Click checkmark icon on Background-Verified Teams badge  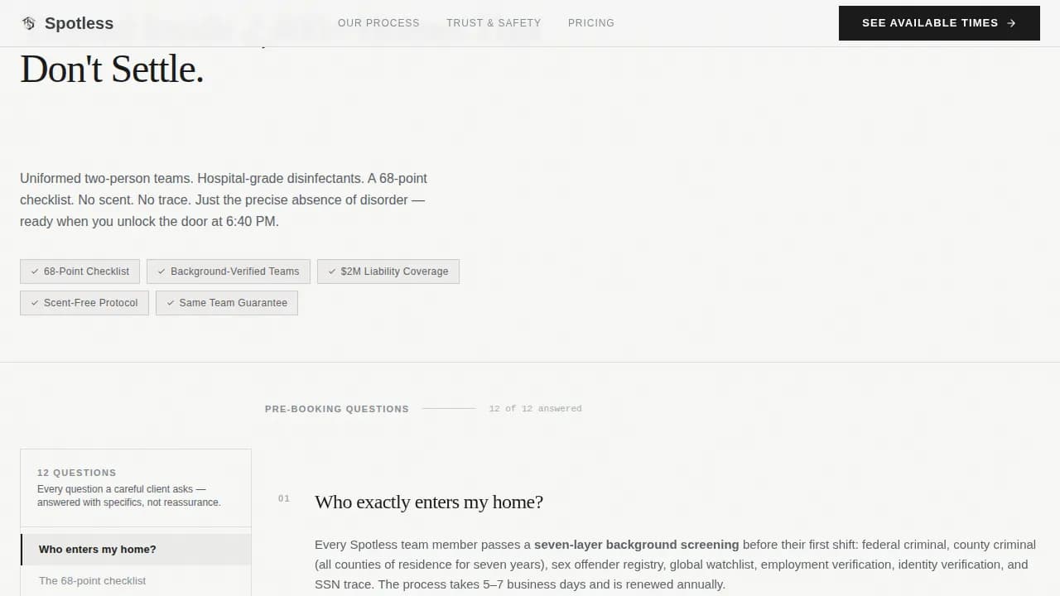161,272
